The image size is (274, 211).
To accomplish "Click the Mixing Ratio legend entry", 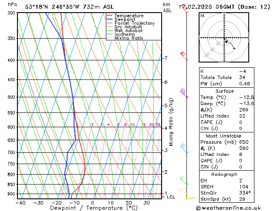I will coord(129,38).
